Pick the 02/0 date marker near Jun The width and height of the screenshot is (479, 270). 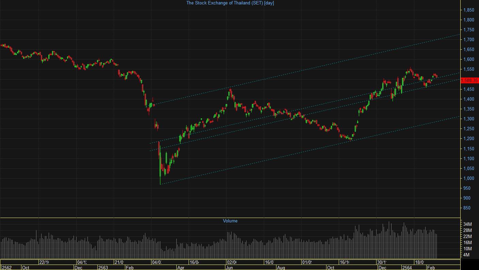tap(232, 262)
